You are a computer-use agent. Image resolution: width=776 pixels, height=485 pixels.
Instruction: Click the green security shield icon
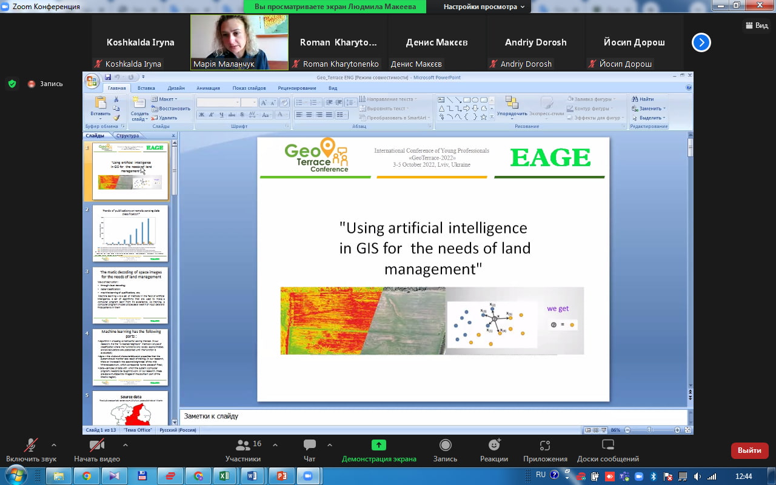12,84
